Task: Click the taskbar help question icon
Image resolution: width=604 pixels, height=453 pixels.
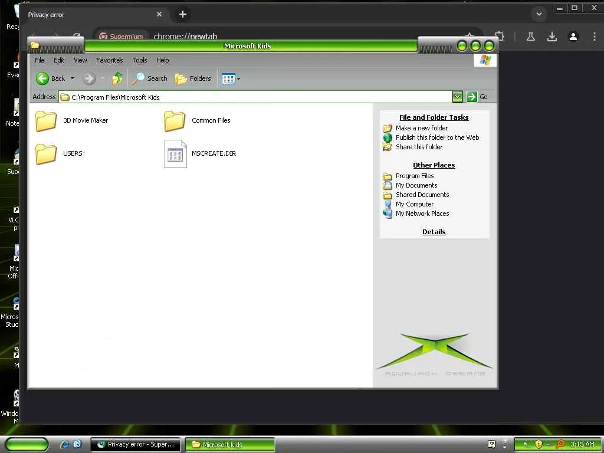Action: click(491, 444)
